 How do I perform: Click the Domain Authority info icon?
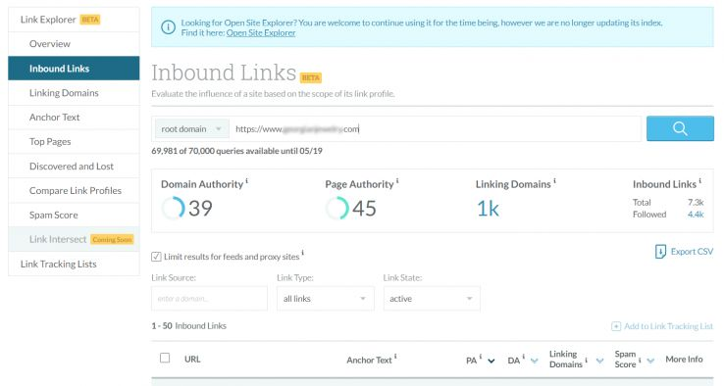coord(247,181)
